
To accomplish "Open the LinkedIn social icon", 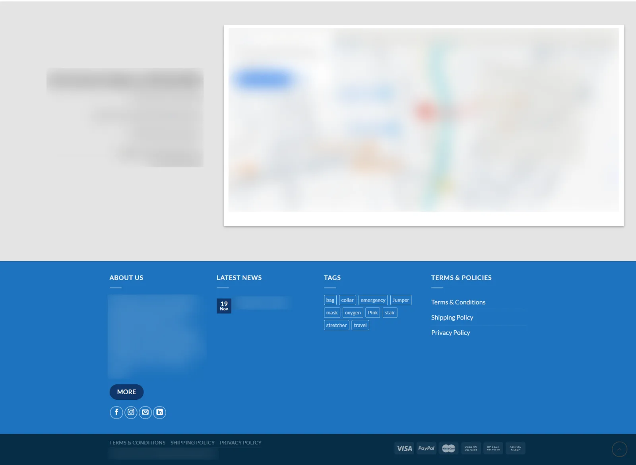I will pyautogui.click(x=159, y=412).
